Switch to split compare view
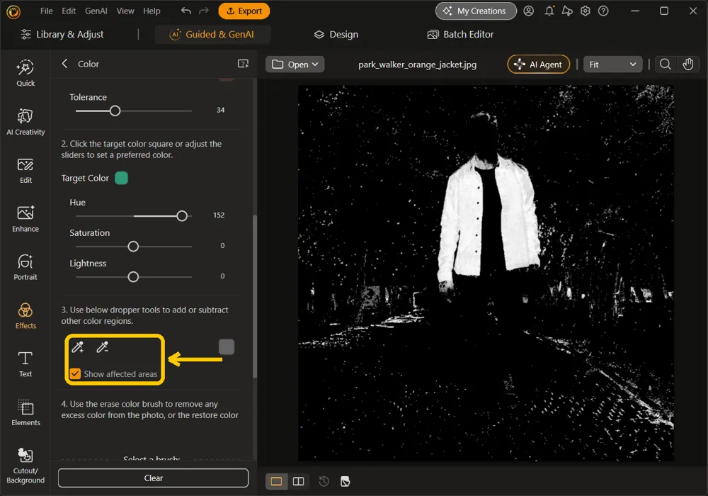The height and width of the screenshot is (496, 708). (x=299, y=481)
